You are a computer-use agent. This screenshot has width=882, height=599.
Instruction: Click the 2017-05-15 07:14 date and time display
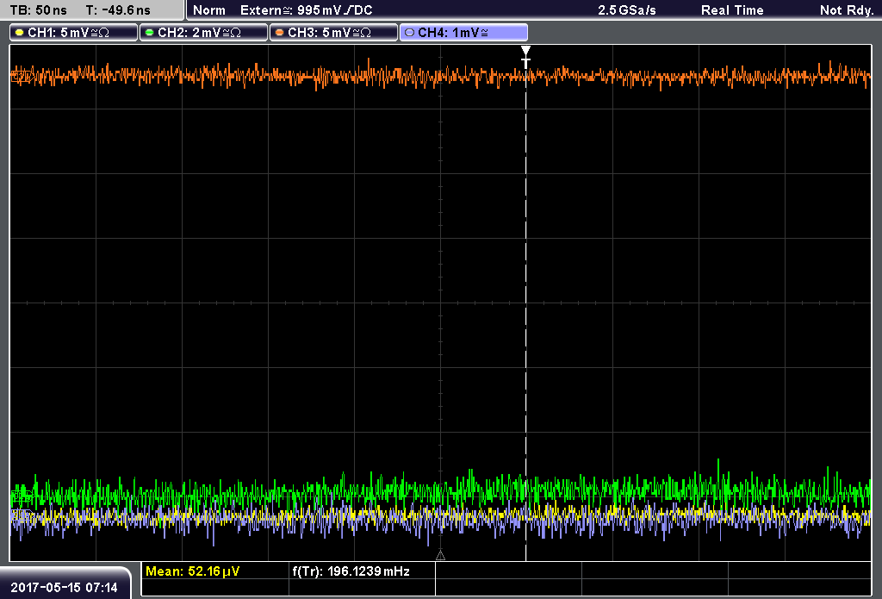click(64, 588)
